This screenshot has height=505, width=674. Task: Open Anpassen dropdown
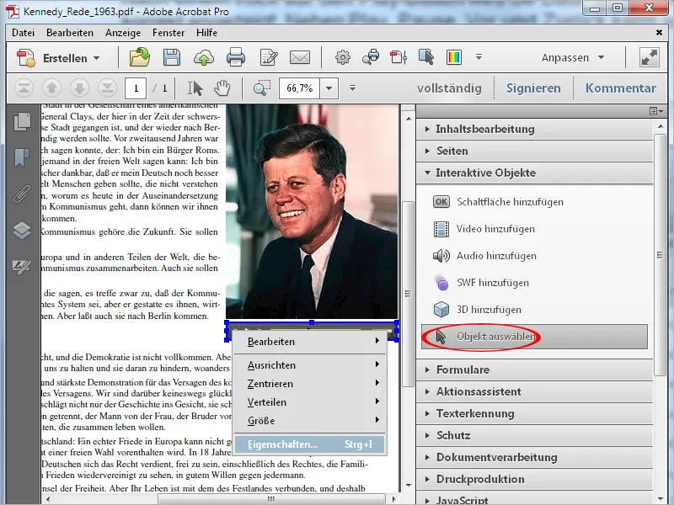point(573,57)
